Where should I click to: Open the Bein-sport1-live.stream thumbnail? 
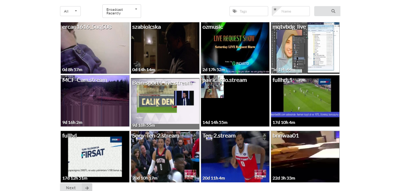tap(165, 103)
